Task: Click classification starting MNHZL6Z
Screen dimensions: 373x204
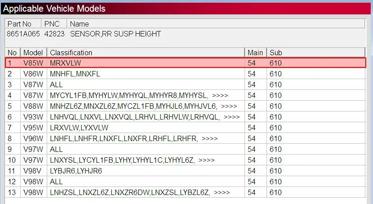Action: coord(133,106)
